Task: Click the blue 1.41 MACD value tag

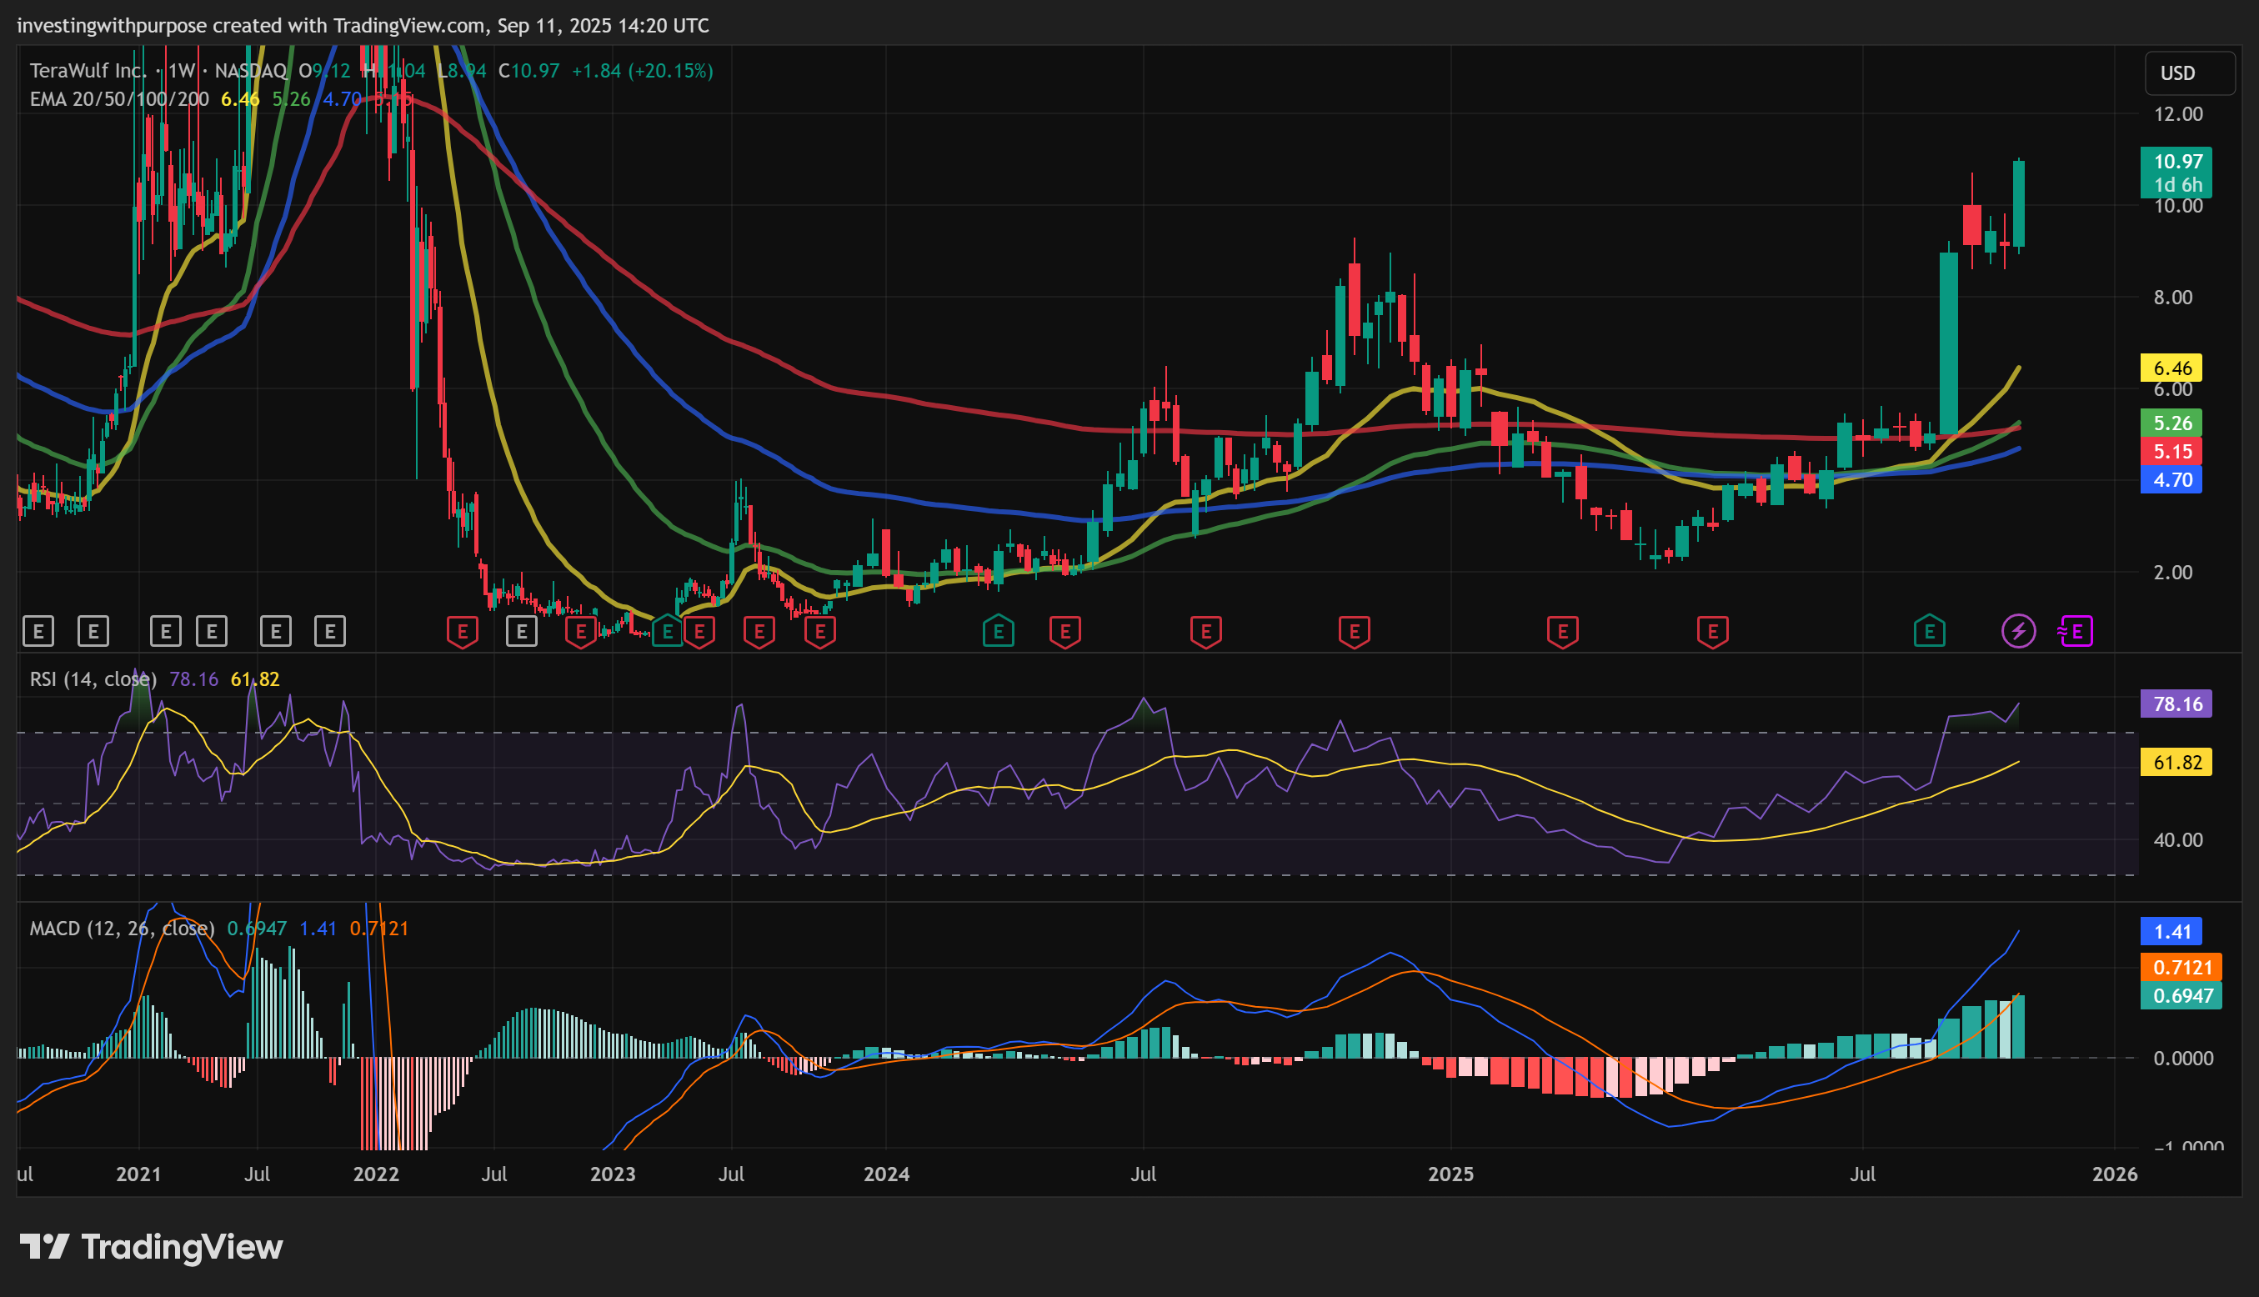Action: (x=2171, y=932)
